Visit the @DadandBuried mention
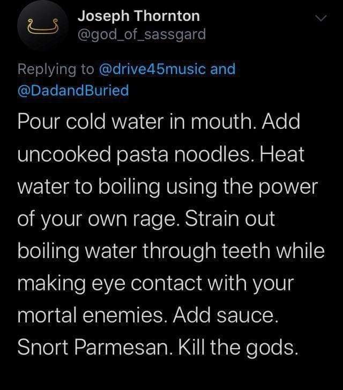 pos(73,90)
